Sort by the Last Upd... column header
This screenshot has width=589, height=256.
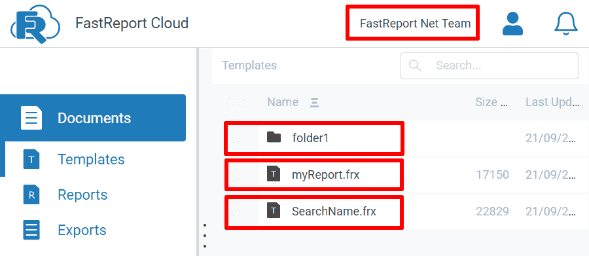pos(552,102)
